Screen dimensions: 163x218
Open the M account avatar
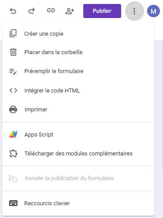coord(153,11)
